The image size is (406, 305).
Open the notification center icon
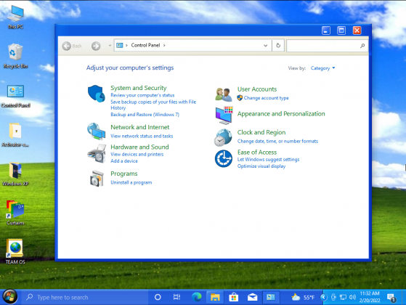tap(391, 298)
